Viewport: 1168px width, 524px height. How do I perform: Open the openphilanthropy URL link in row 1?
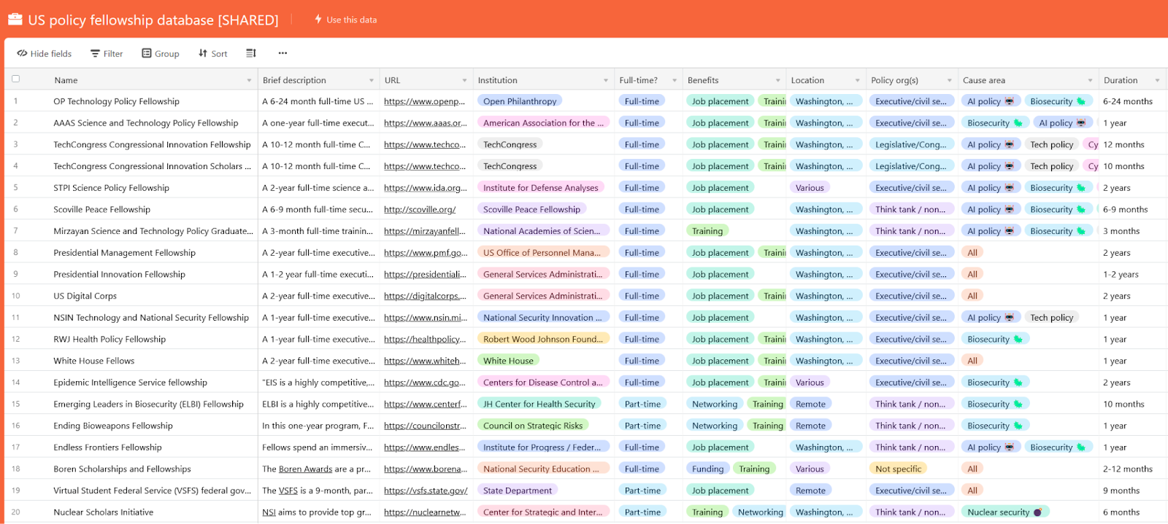(x=424, y=101)
